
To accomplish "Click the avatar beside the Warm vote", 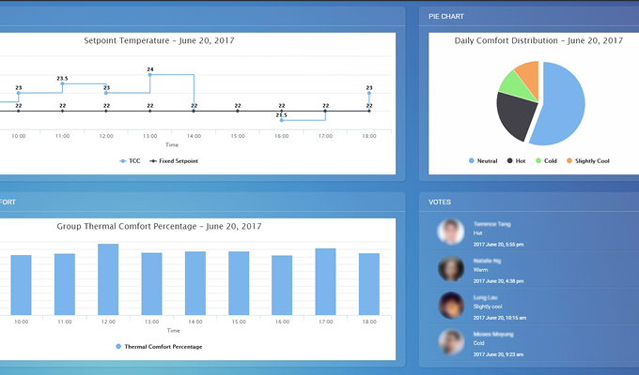I will click(452, 270).
